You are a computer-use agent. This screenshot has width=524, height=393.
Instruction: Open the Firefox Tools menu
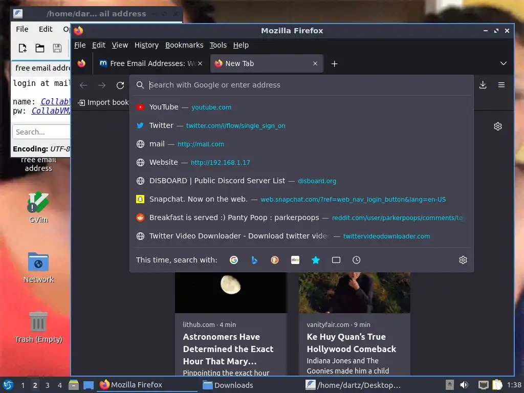tap(218, 45)
